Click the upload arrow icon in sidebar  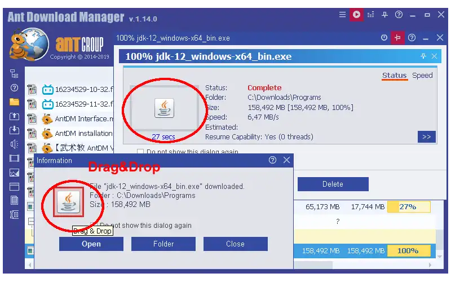[15, 116]
